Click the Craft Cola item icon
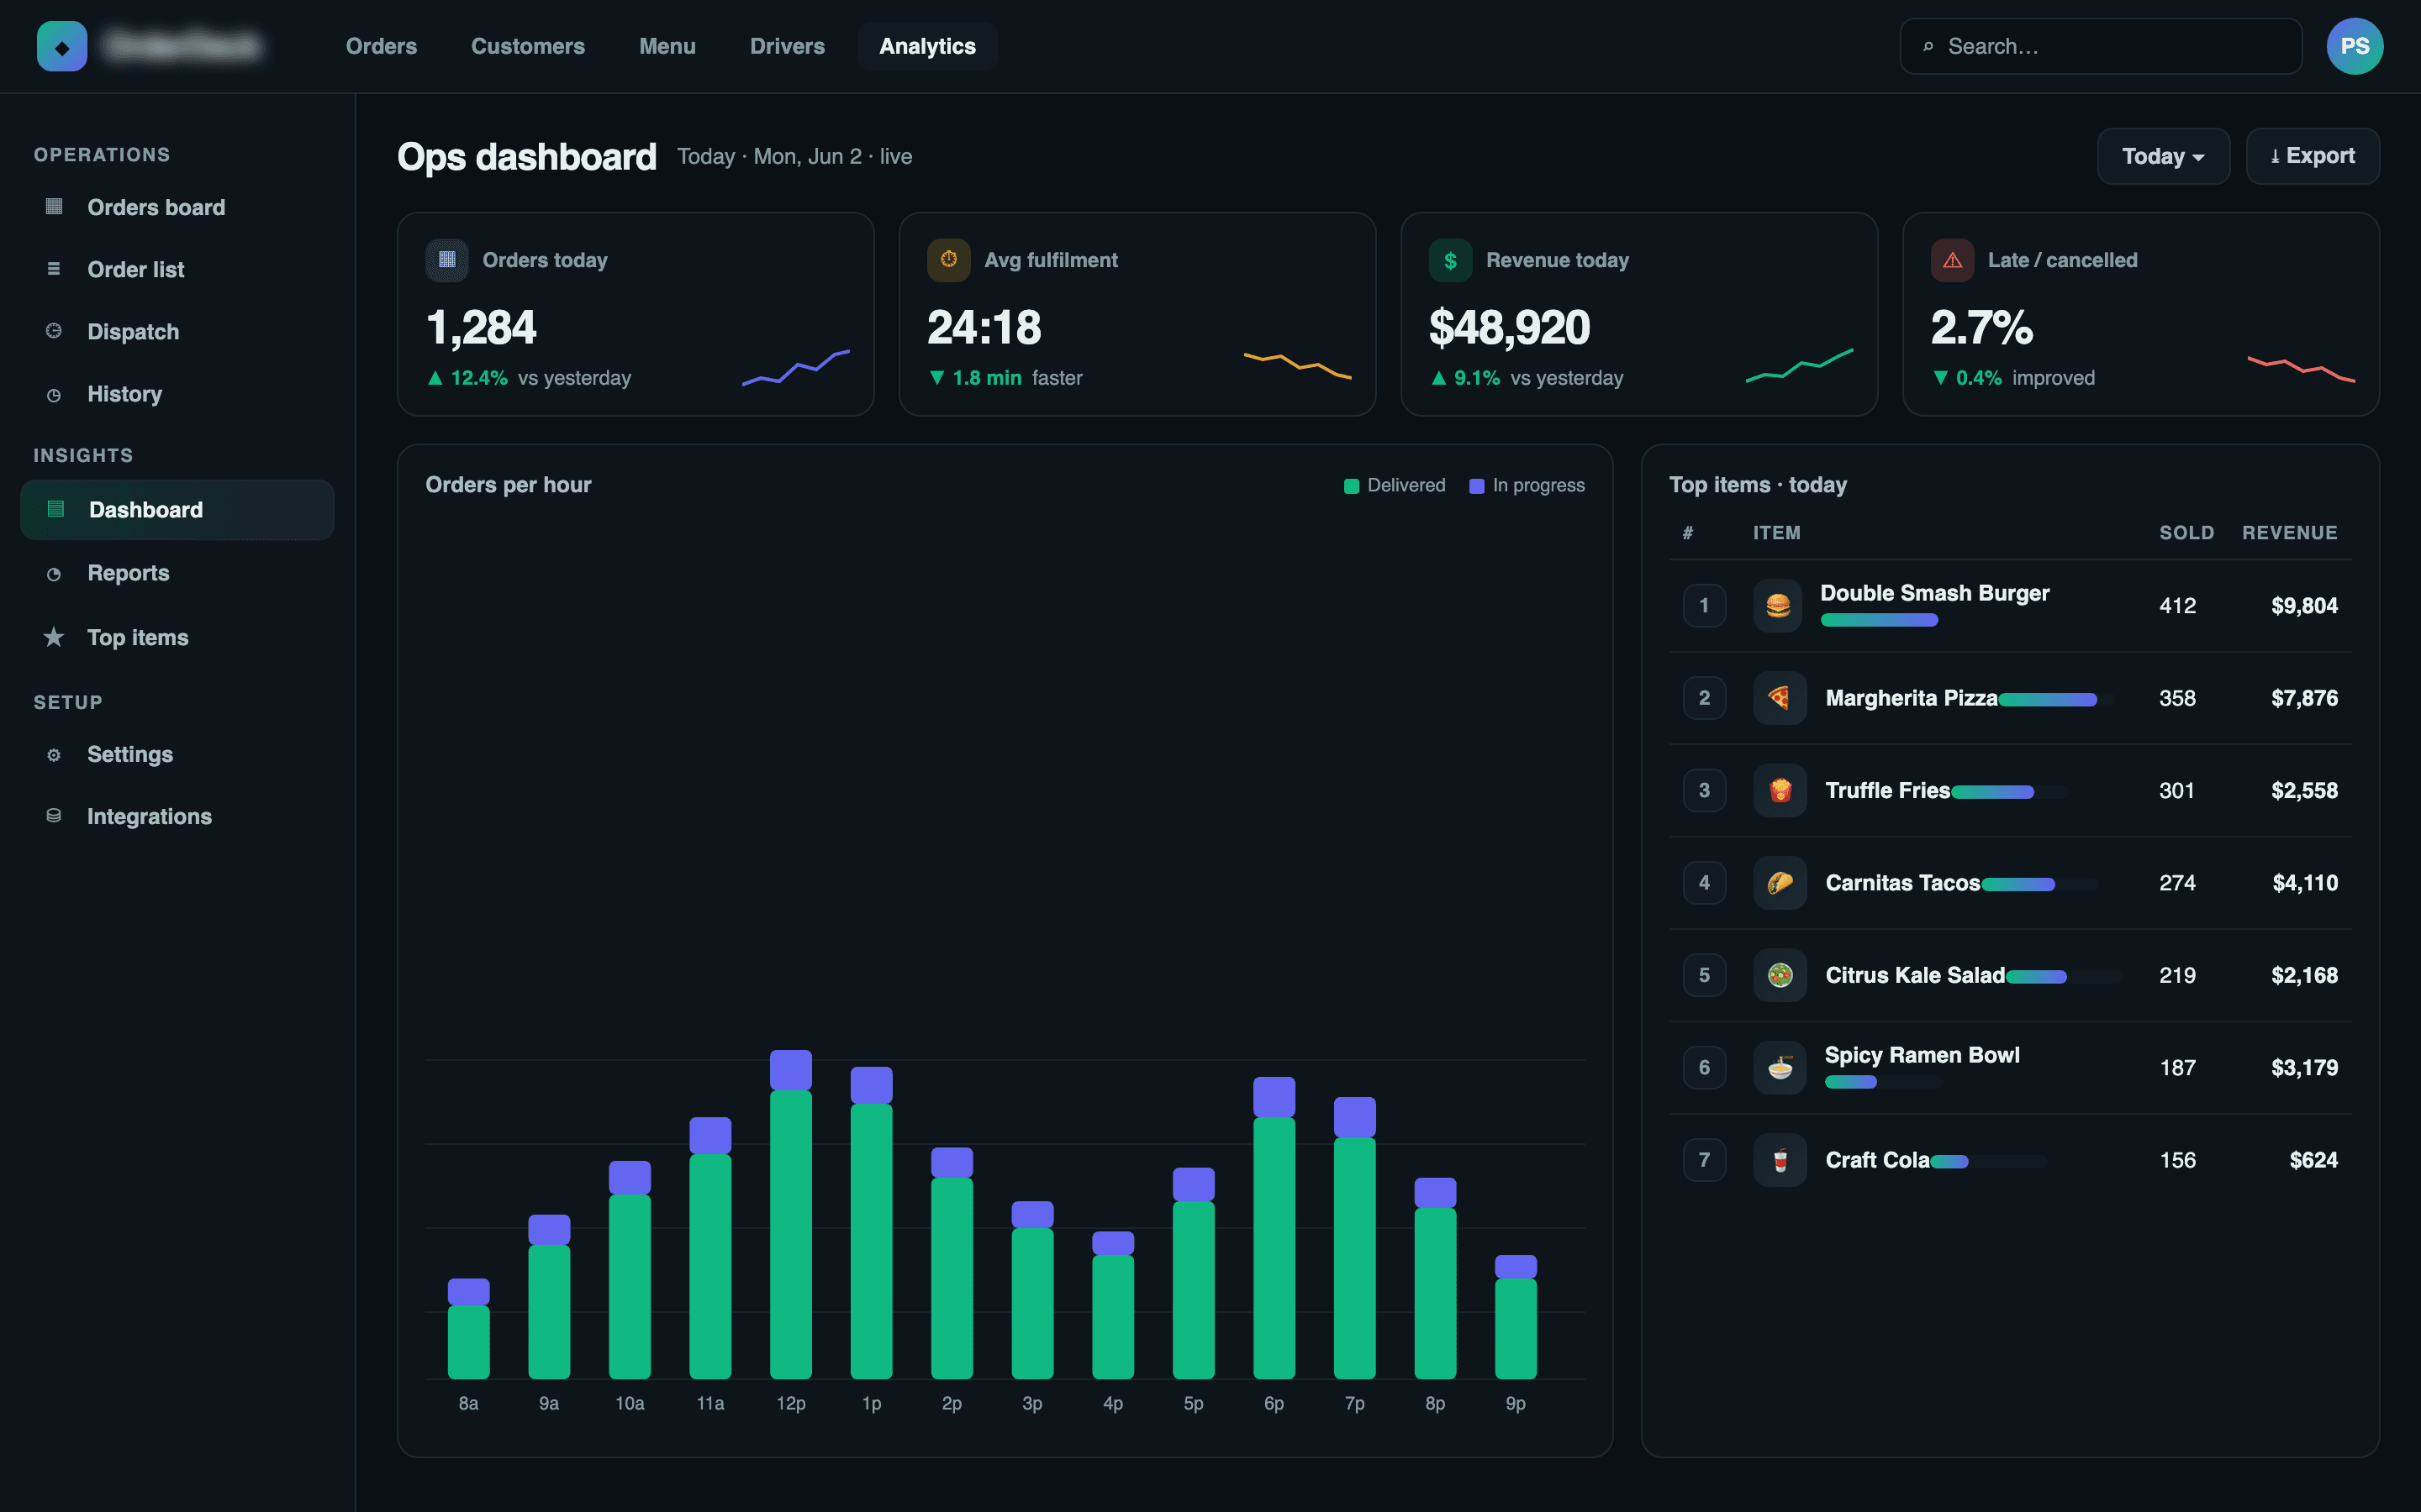The image size is (2421, 1512). point(1780,1160)
